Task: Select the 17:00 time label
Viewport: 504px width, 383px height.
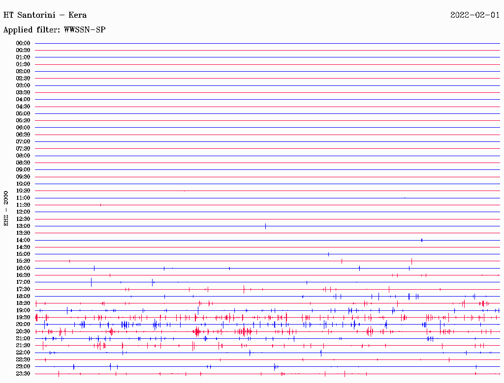Action: tap(23, 282)
